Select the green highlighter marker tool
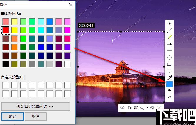Image resolution: width=196 pixels, height=125 pixels. (x=170, y=37)
